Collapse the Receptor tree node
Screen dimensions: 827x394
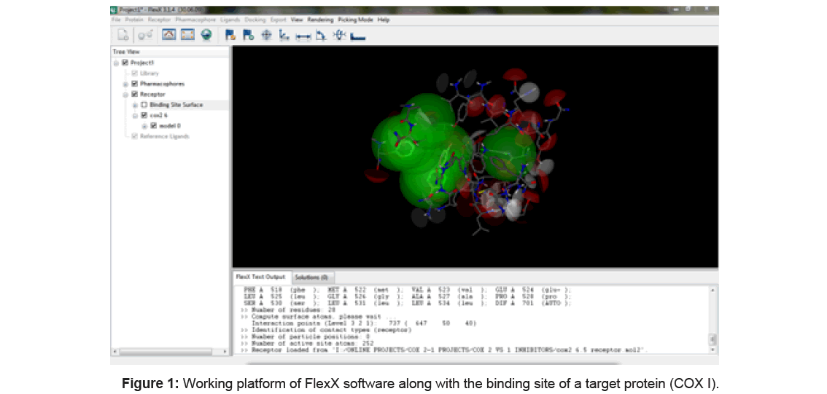click(x=125, y=95)
